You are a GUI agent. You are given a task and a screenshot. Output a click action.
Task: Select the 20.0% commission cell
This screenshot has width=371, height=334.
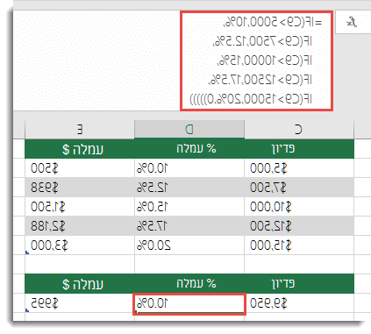[x=189, y=245]
